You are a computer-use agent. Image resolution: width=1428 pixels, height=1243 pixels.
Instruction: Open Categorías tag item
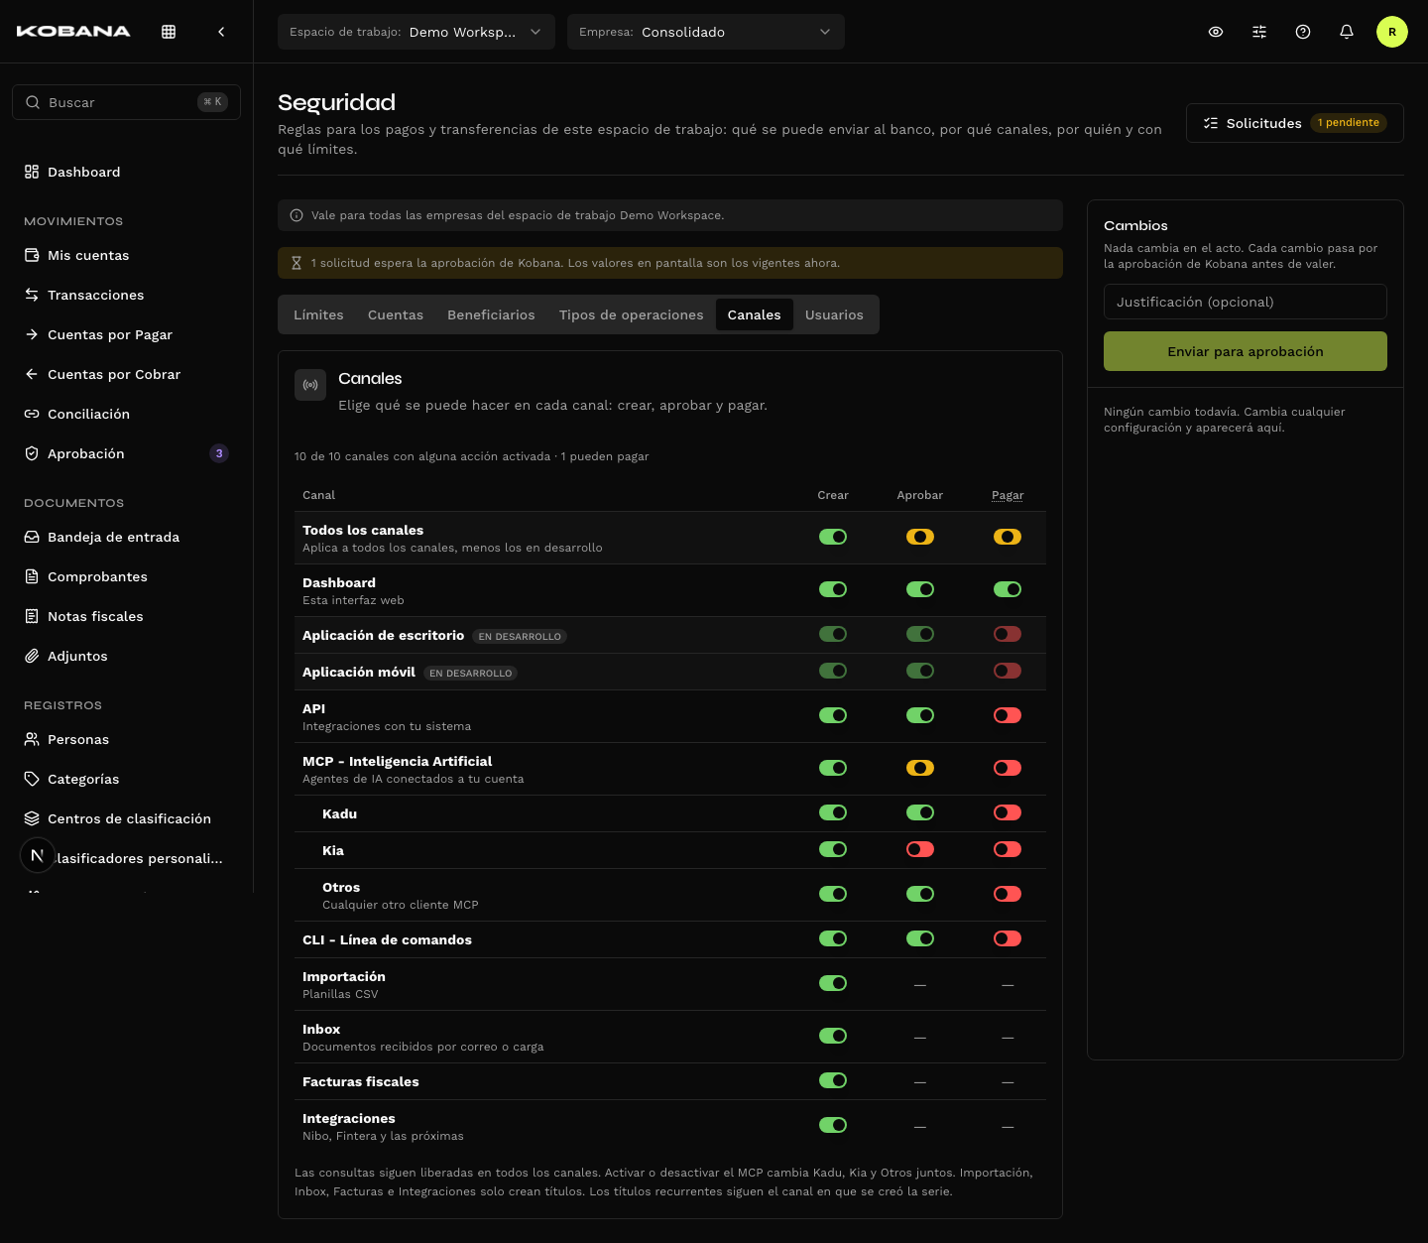[126, 779]
